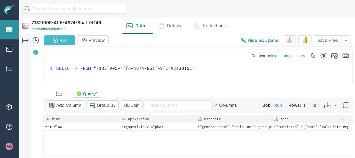Open the SQL Runner icon in sidebar
The width and height of the screenshot is (355, 158).
(x=9, y=49)
